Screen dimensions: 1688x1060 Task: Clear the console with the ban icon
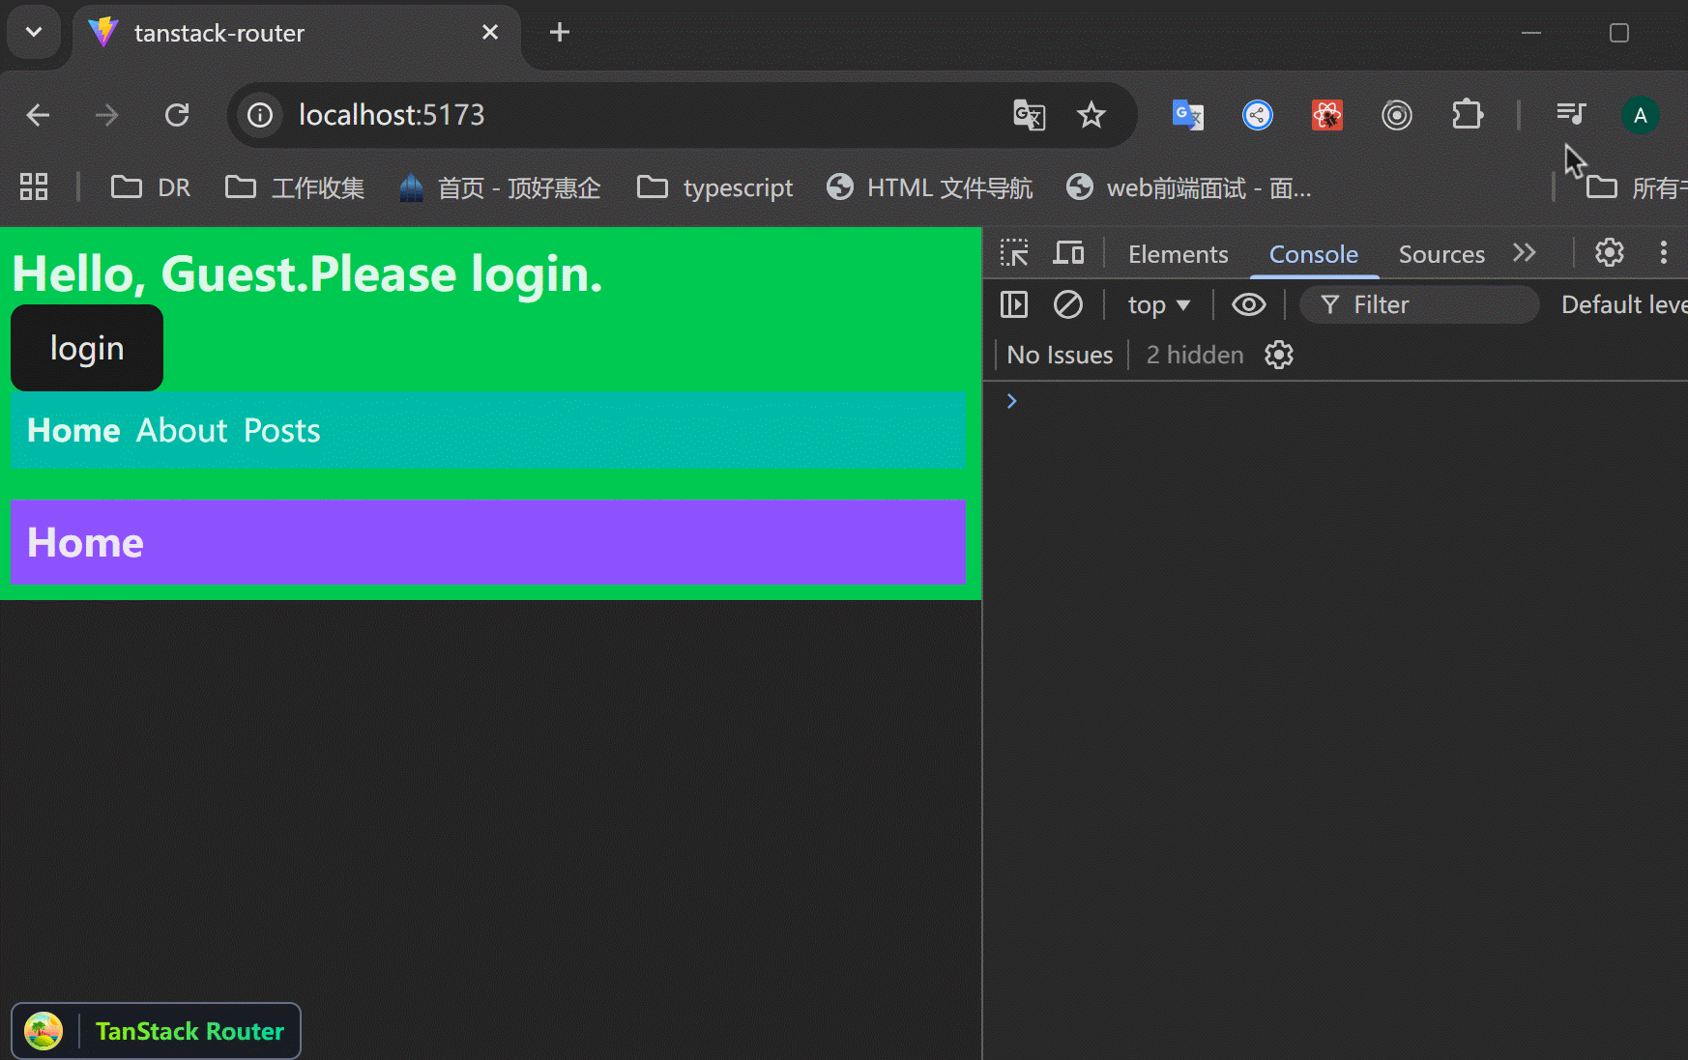click(x=1067, y=305)
